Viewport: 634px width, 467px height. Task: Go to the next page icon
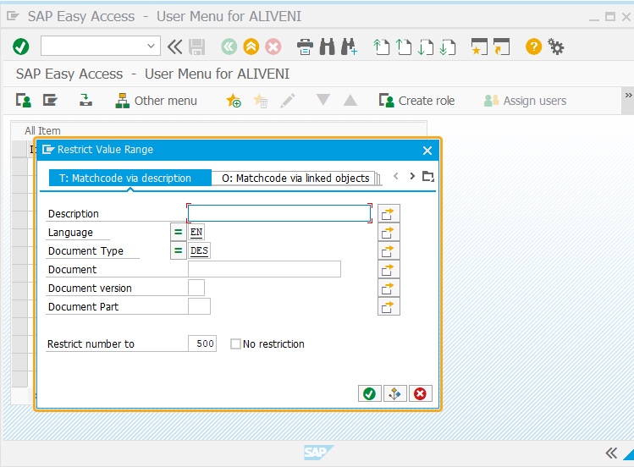pyautogui.click(x=426, y=47)
